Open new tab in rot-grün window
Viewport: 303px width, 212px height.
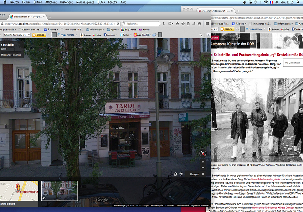(x=238, y=11)
